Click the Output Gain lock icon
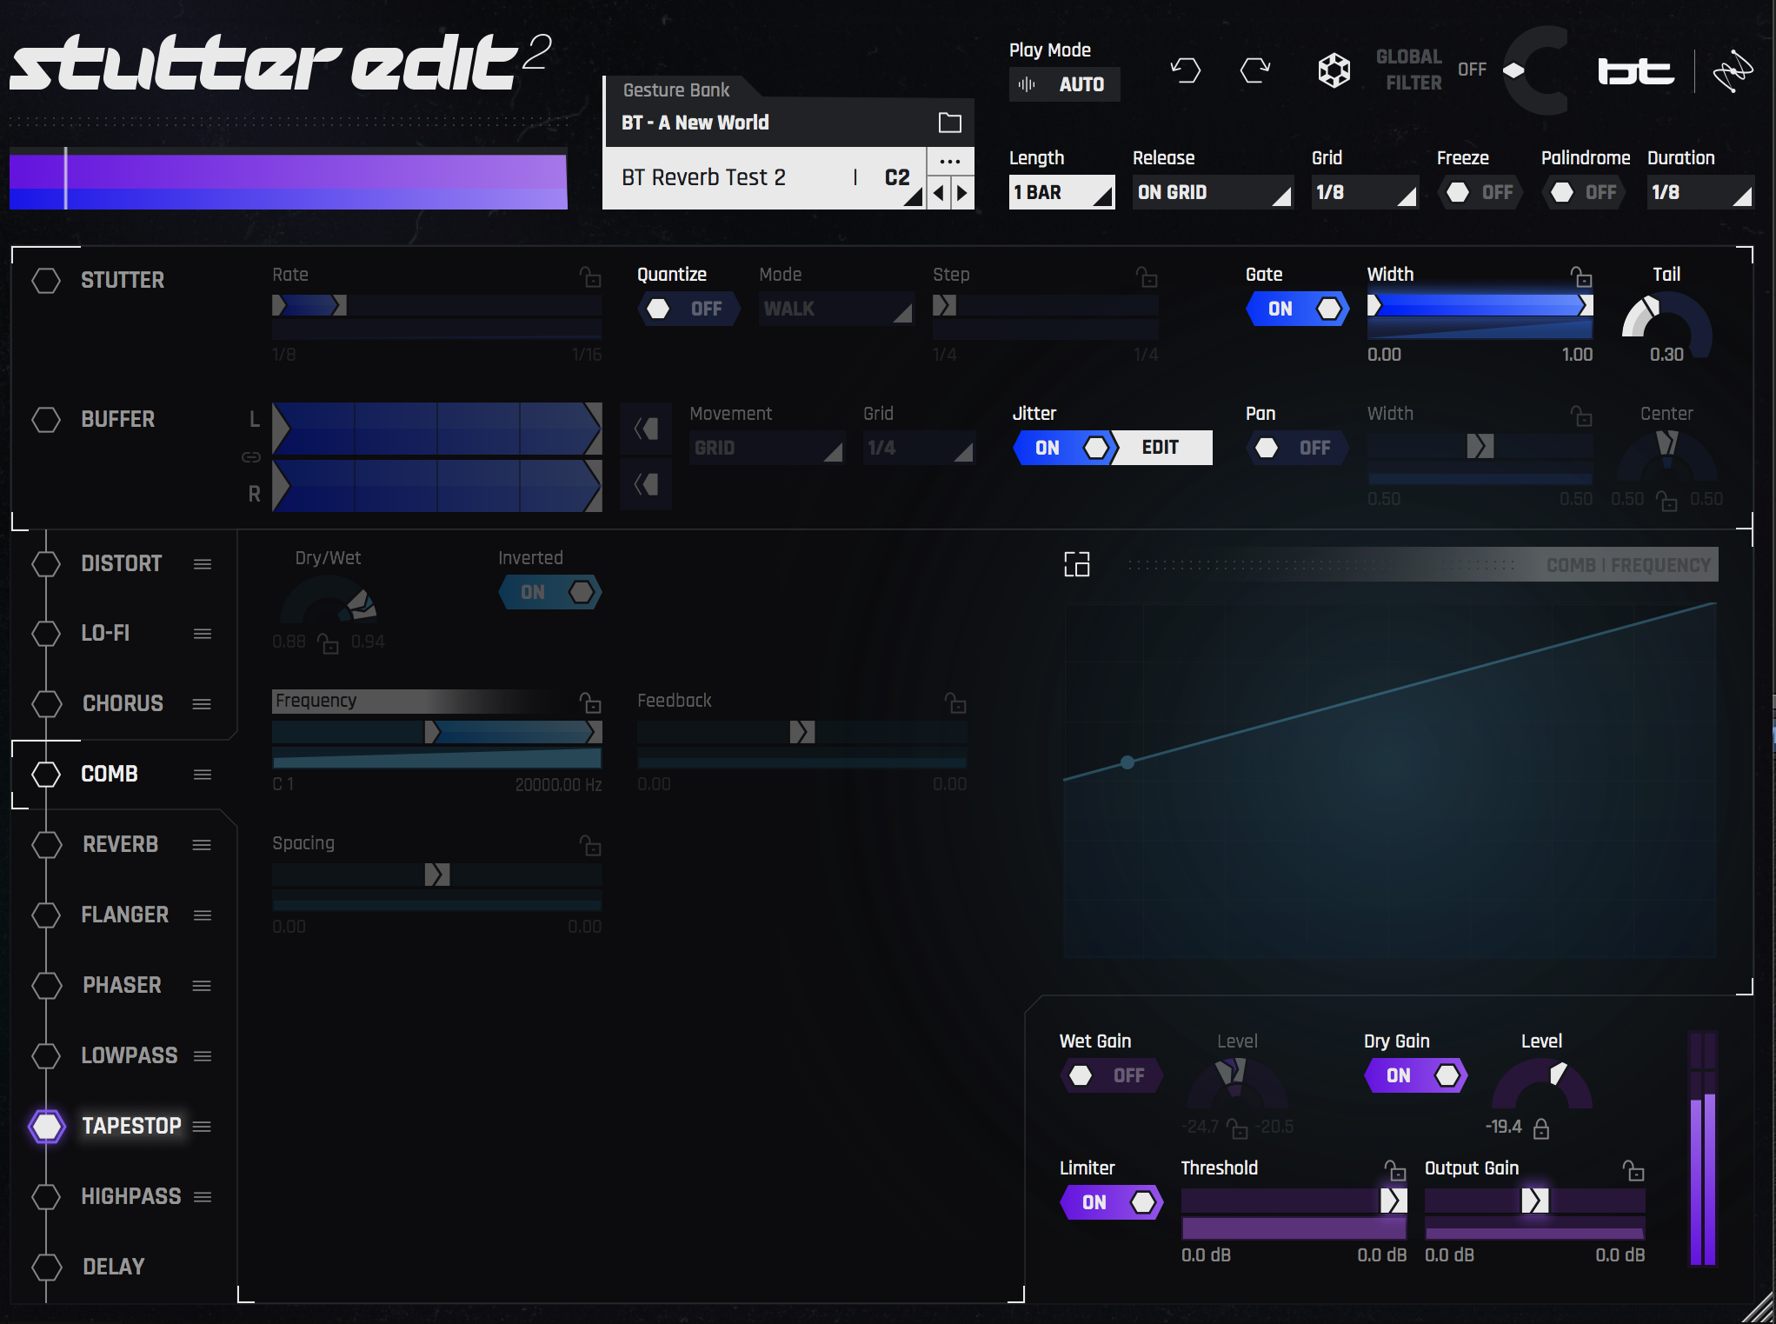The image size is (1776, 1324). click(x=1633, y=1170)
